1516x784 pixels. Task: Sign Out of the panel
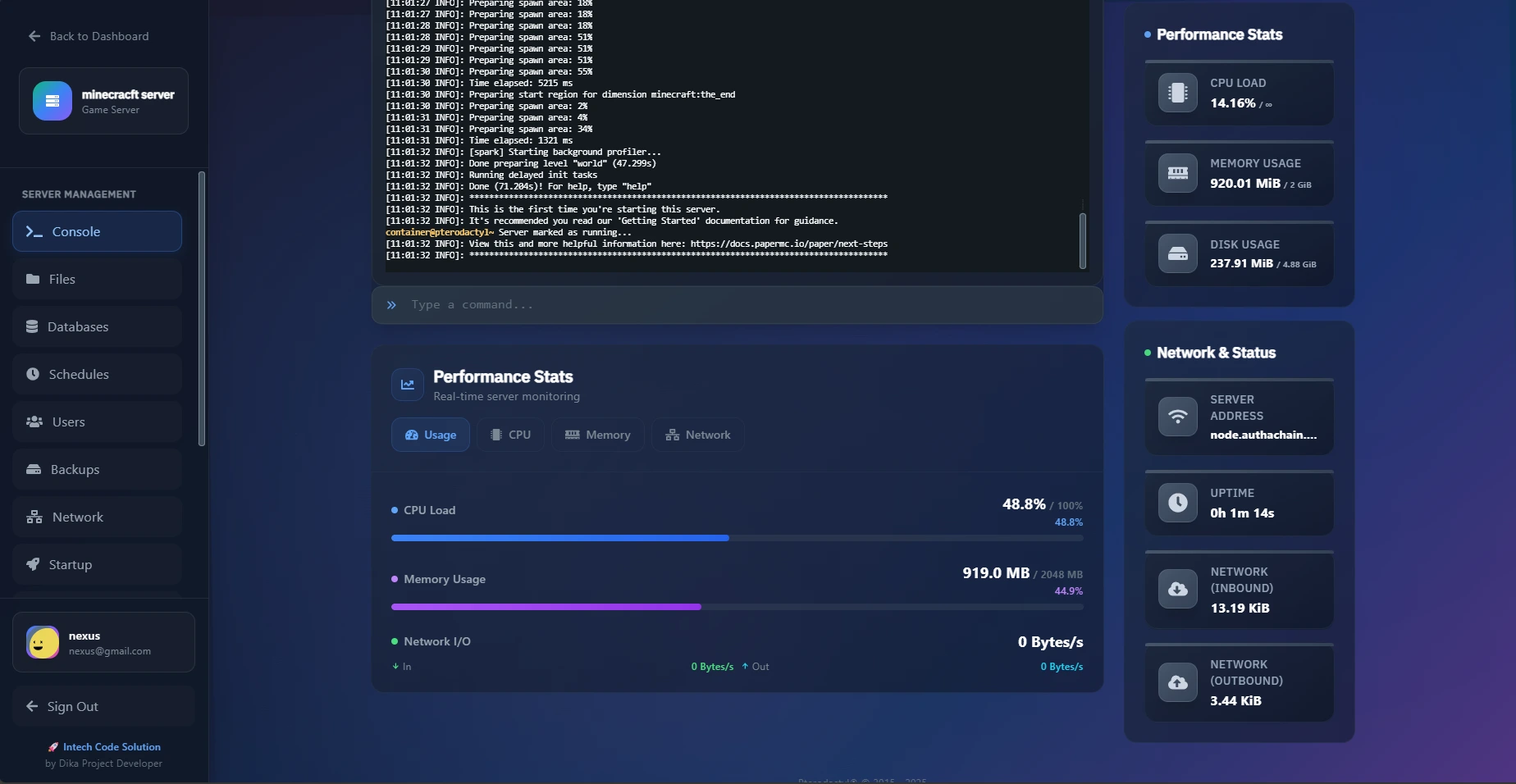(71, 706)
